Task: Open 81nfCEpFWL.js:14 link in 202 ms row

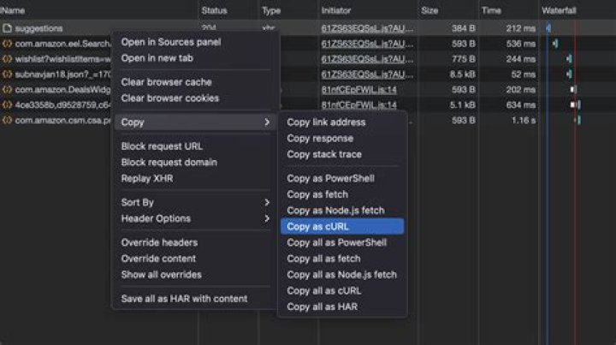Action: pos(359,90)
